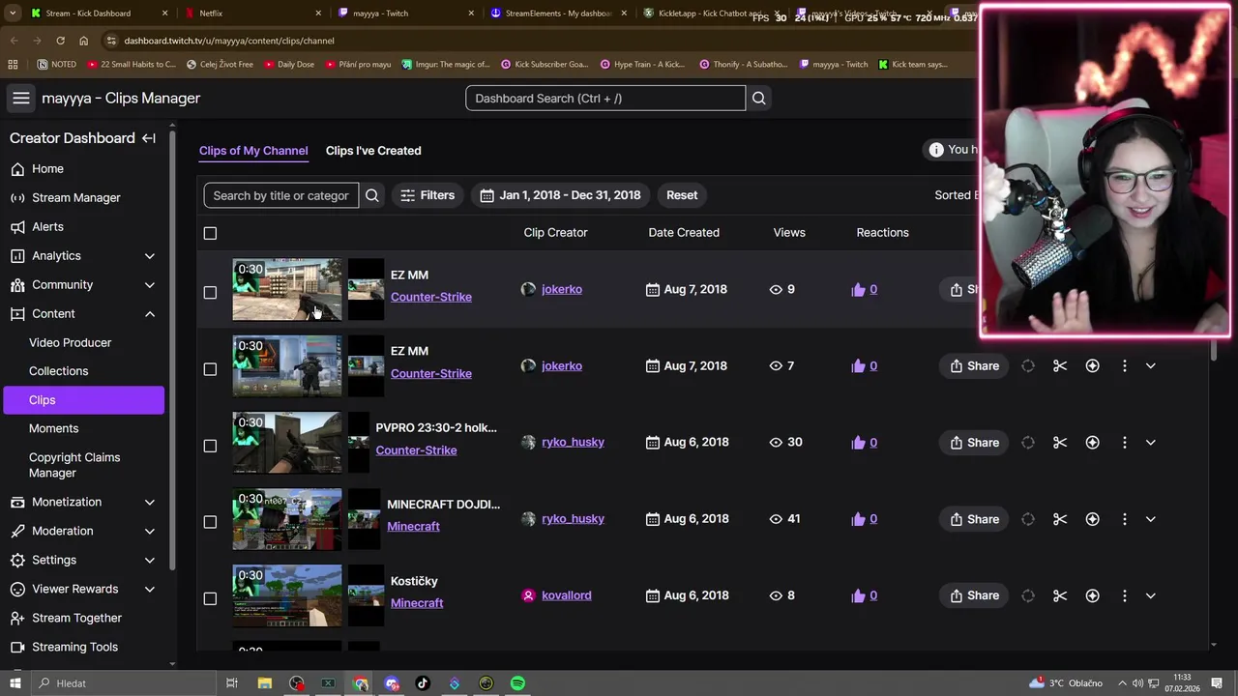Viewport: 1238px width, 696px height.
Task: Open Copyright Claims Manager in sidebar
Action: tap(74, 465)
